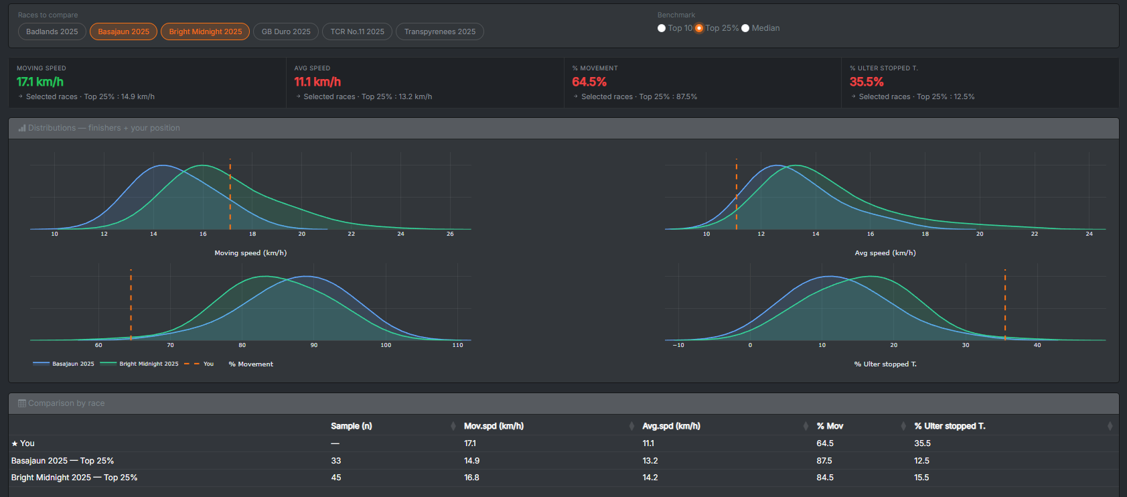Select the Top 25% benchmark radio button

699,28
